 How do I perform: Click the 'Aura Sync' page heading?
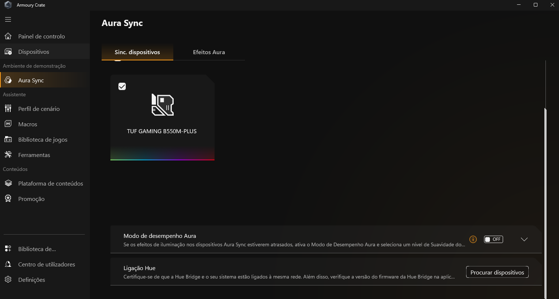(x=122, y=23)
